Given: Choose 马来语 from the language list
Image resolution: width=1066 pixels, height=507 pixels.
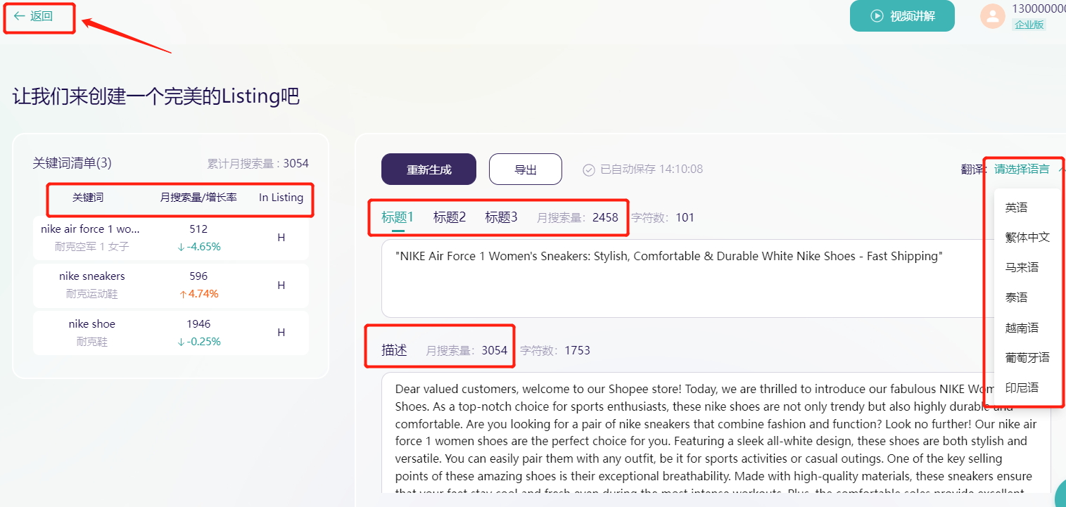Looking at the screenshot, I should coord(1022,267).
